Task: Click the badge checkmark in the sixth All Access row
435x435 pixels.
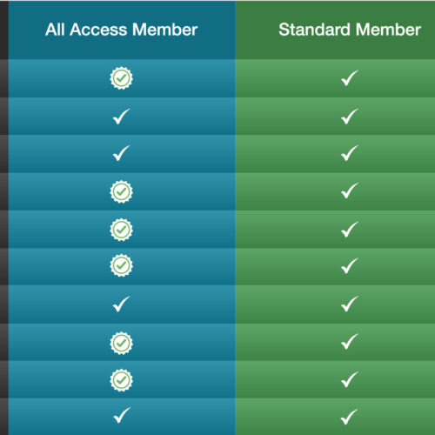Action: point(122,265)
